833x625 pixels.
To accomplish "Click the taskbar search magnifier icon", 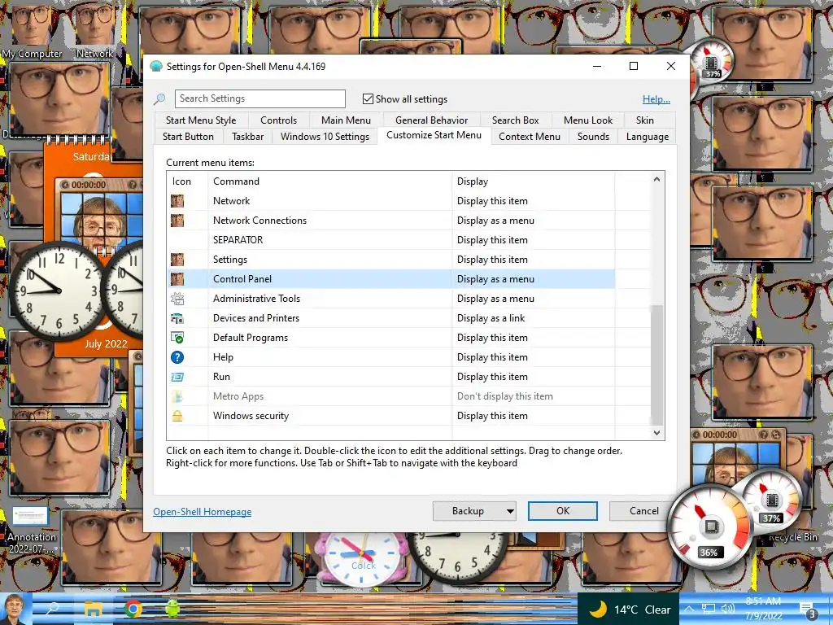I will (53, 609).
